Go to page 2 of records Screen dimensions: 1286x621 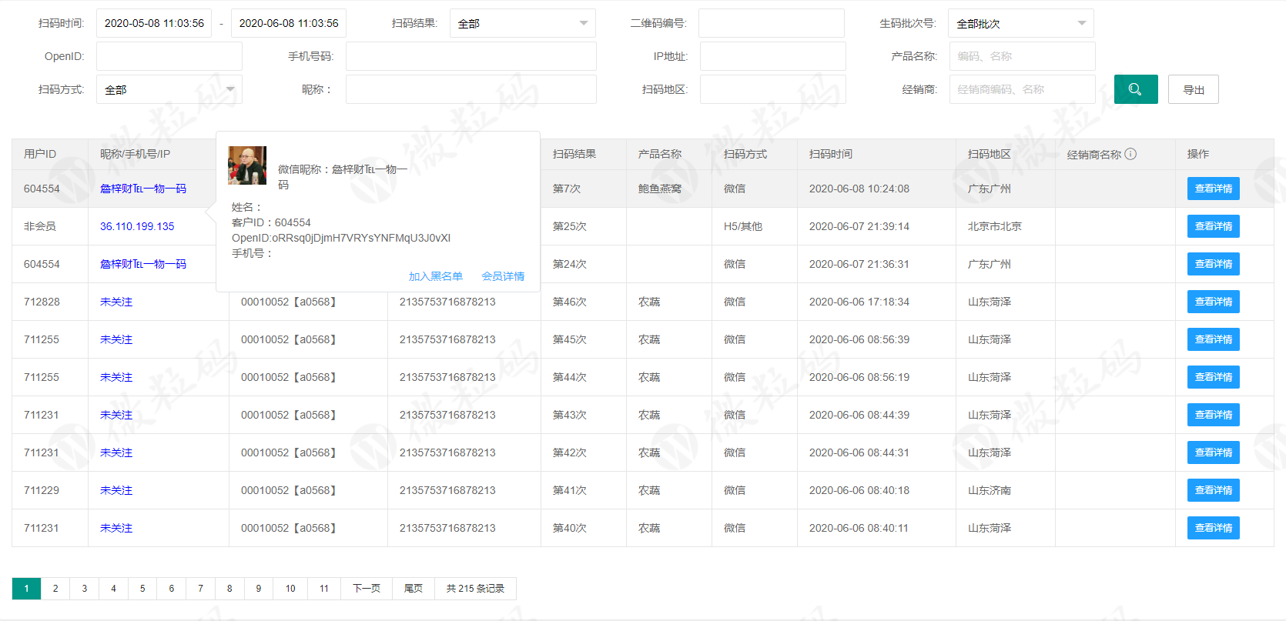coord(55,589)
